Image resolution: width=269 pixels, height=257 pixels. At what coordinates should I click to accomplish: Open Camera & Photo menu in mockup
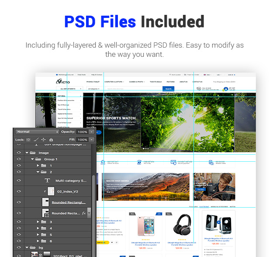click(137, 82)
